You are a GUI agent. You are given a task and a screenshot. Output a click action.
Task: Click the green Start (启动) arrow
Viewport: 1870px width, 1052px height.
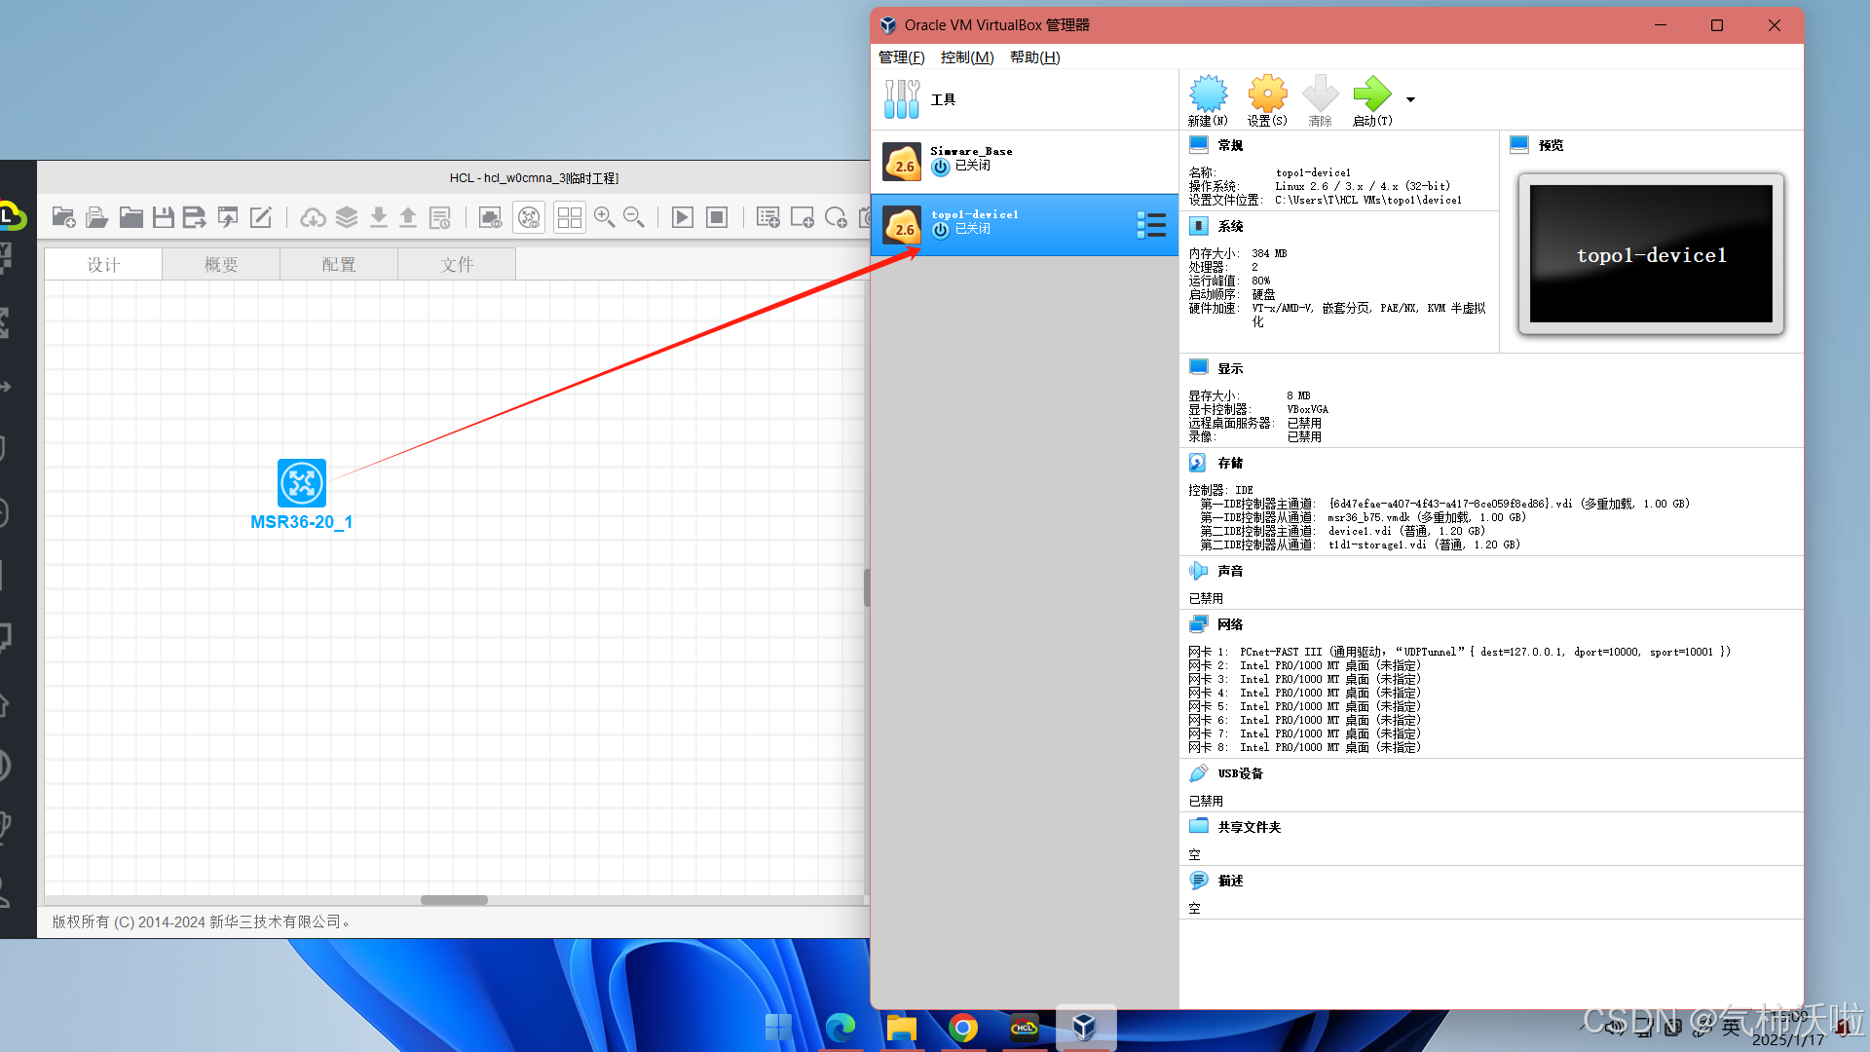[x=1371, y=95]
